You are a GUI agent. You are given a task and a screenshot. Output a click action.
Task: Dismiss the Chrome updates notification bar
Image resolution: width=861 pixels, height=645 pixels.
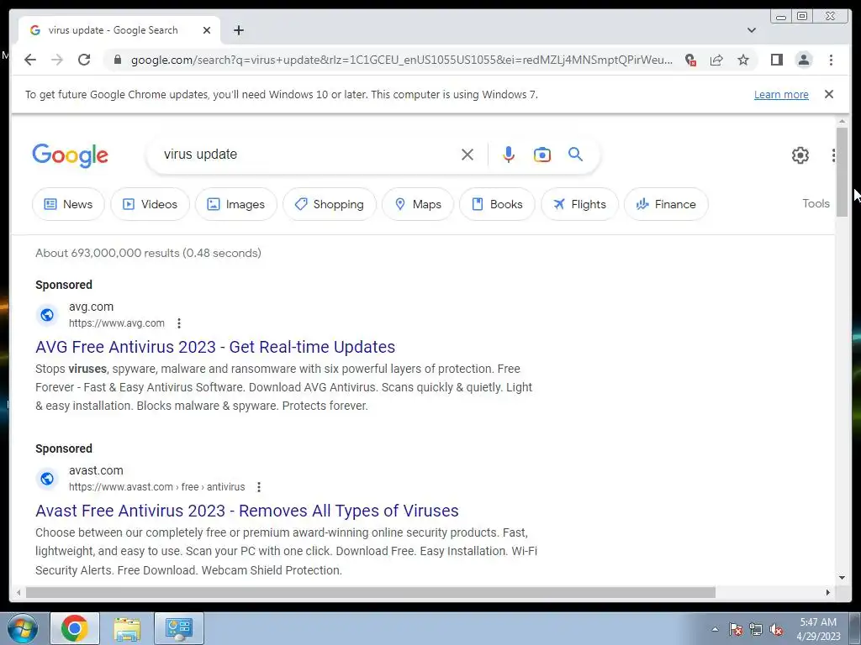coord(829,94)
